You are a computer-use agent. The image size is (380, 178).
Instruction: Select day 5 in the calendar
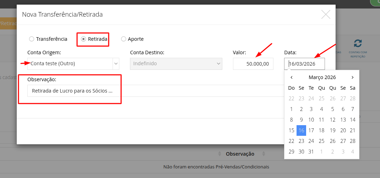[332, 109]
